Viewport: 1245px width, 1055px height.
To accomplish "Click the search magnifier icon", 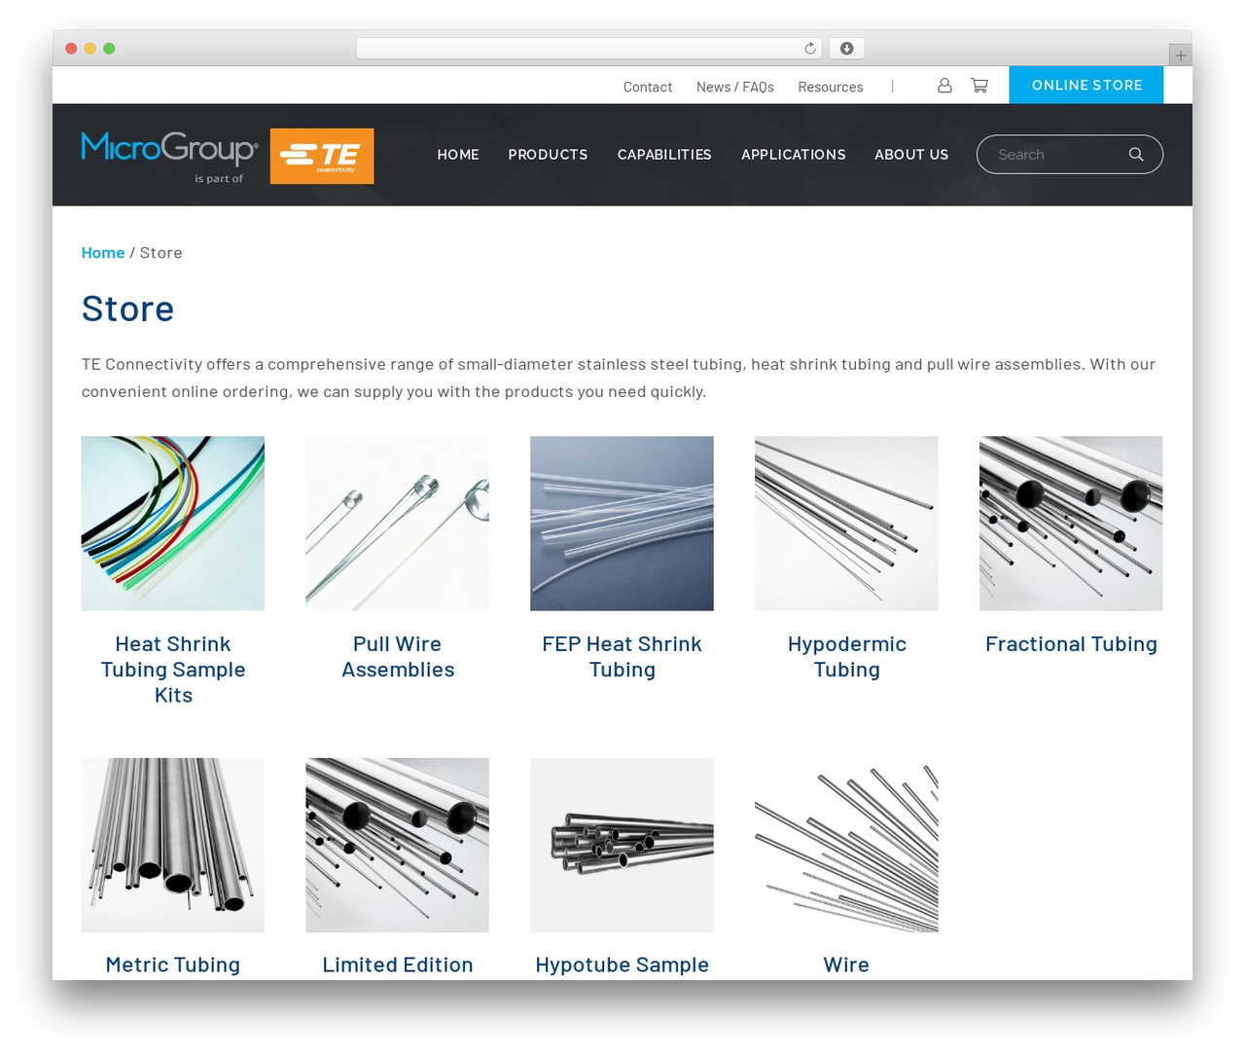I will 1136,155.
